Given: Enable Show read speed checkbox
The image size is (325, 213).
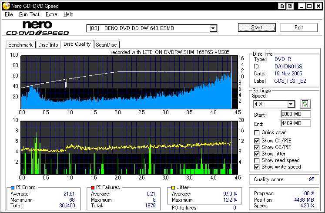Looking at the screenshot, I should point(257,160).
